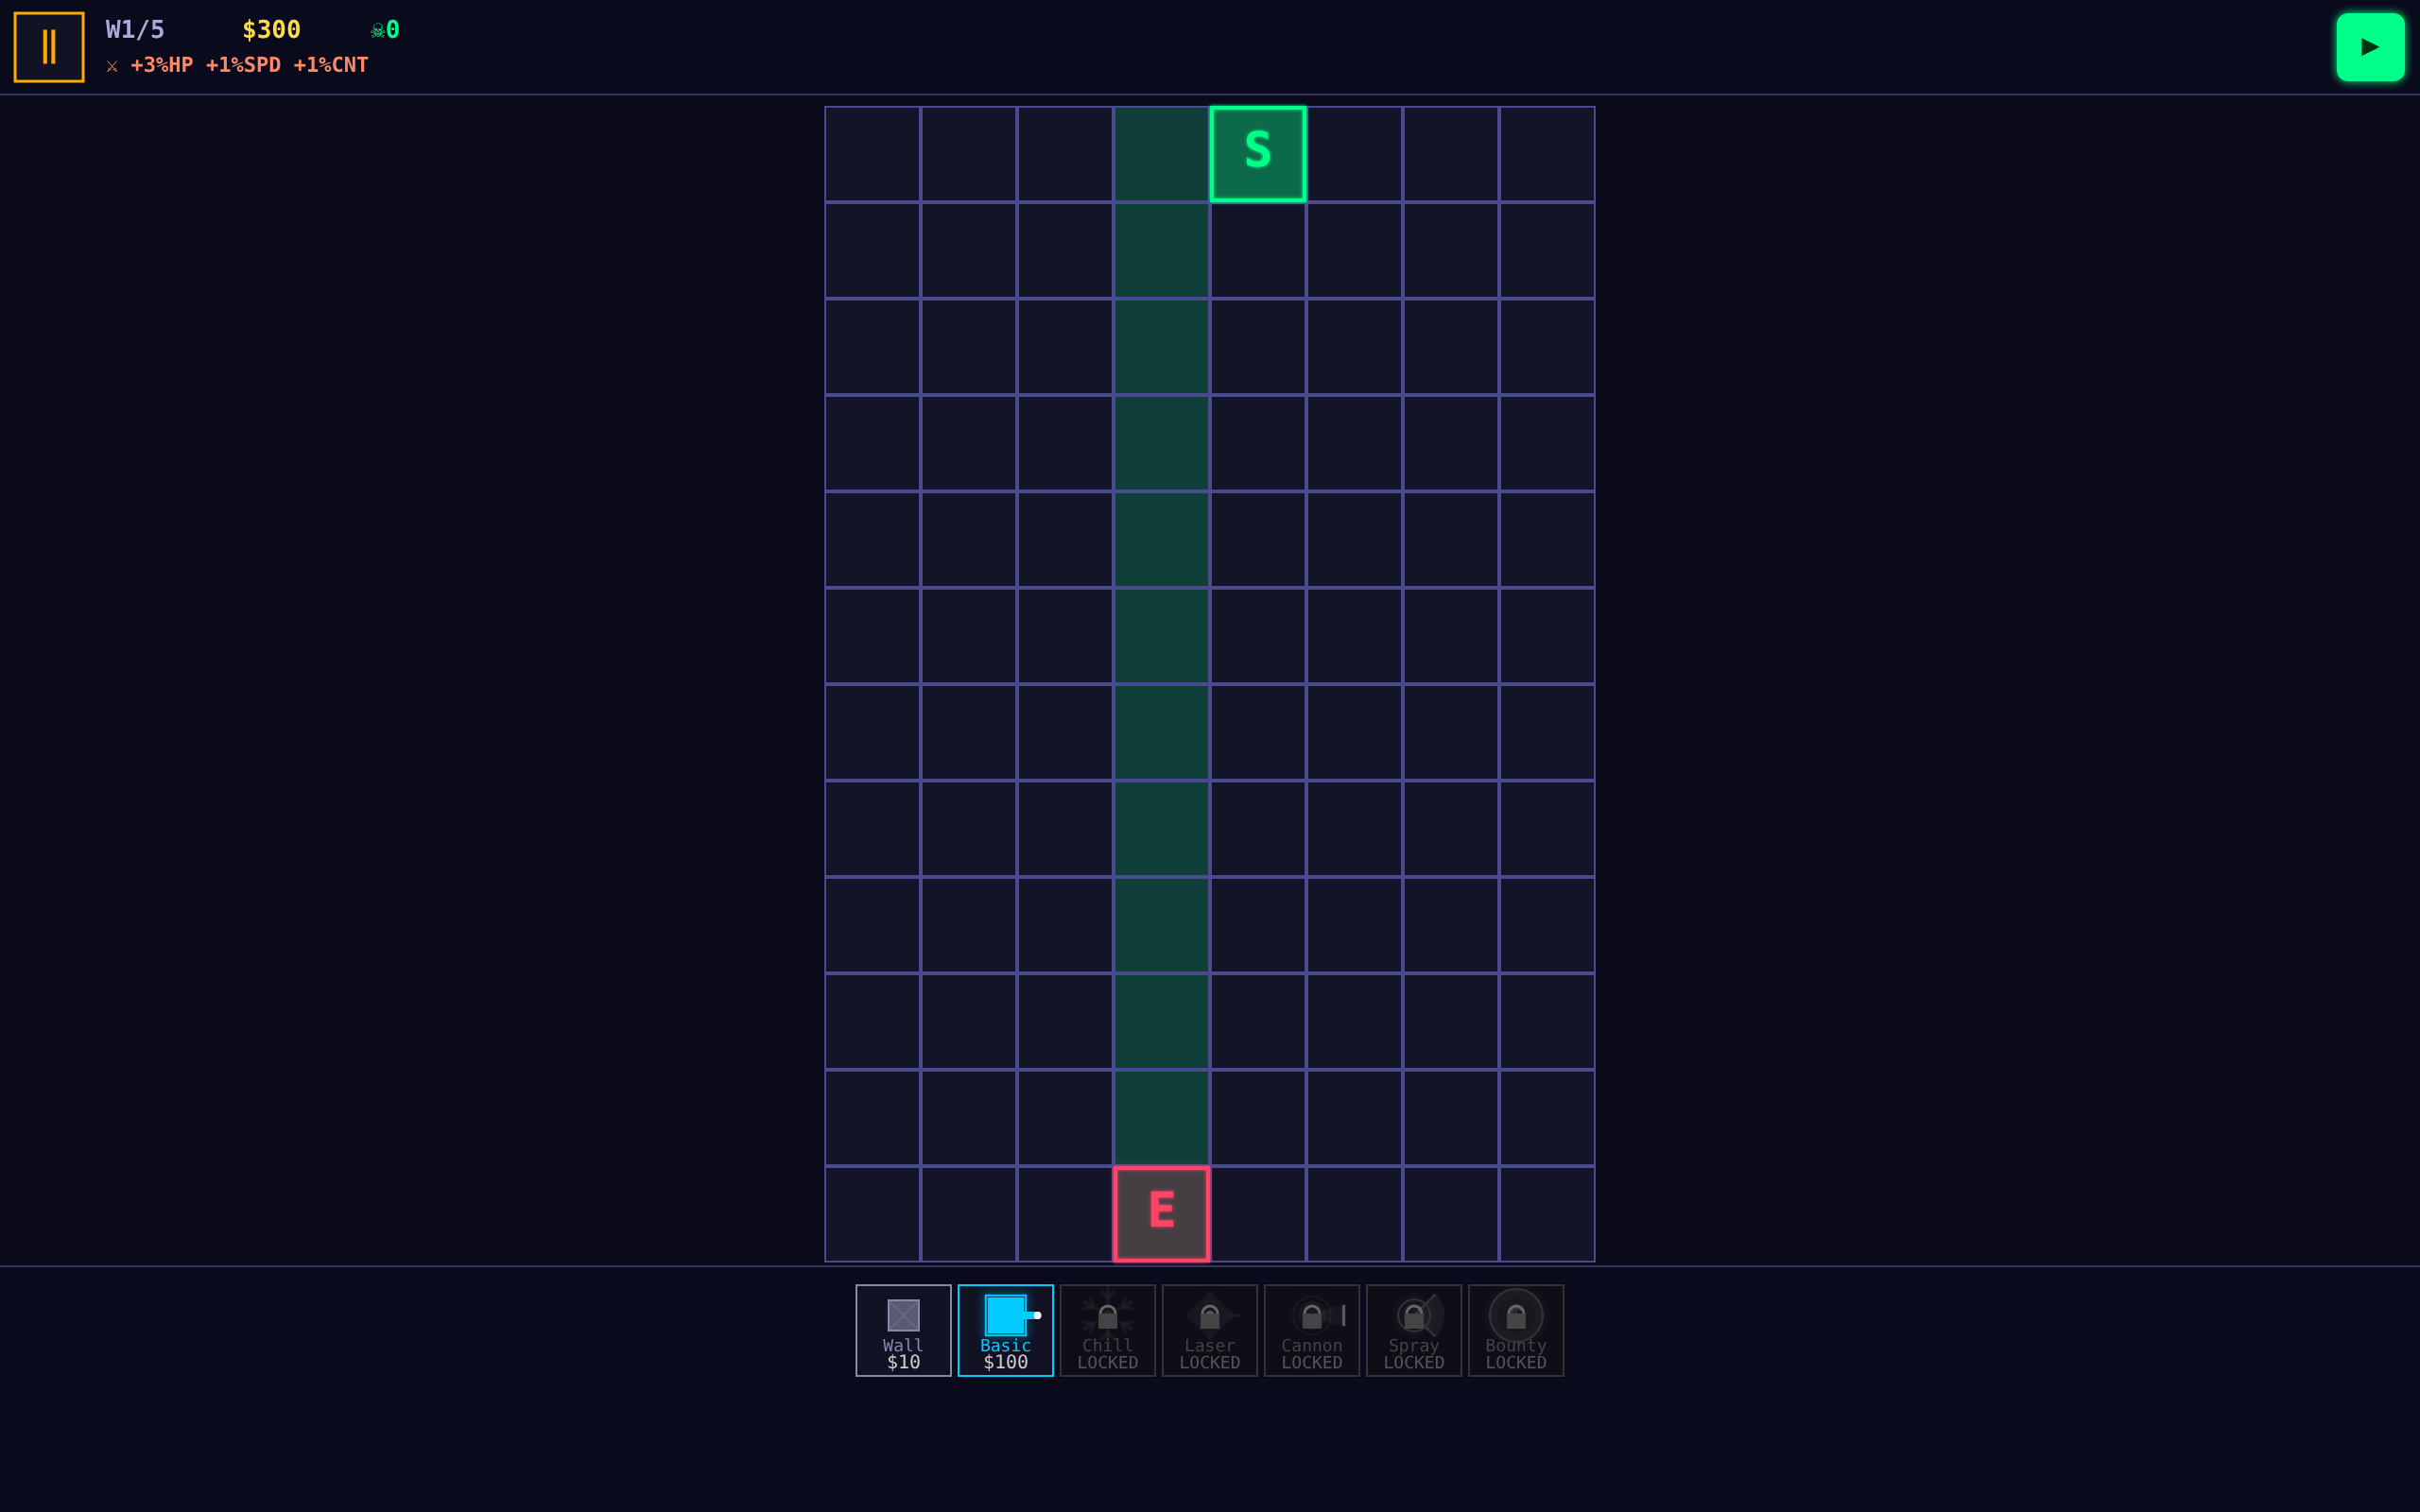Click the enemy skull counter icon
This screenshot has height=1512, width=2420.
click(x=381, y=29)
